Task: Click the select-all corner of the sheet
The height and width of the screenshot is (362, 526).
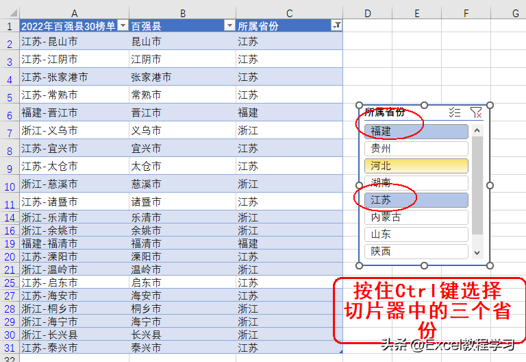Action: (13, 13)
